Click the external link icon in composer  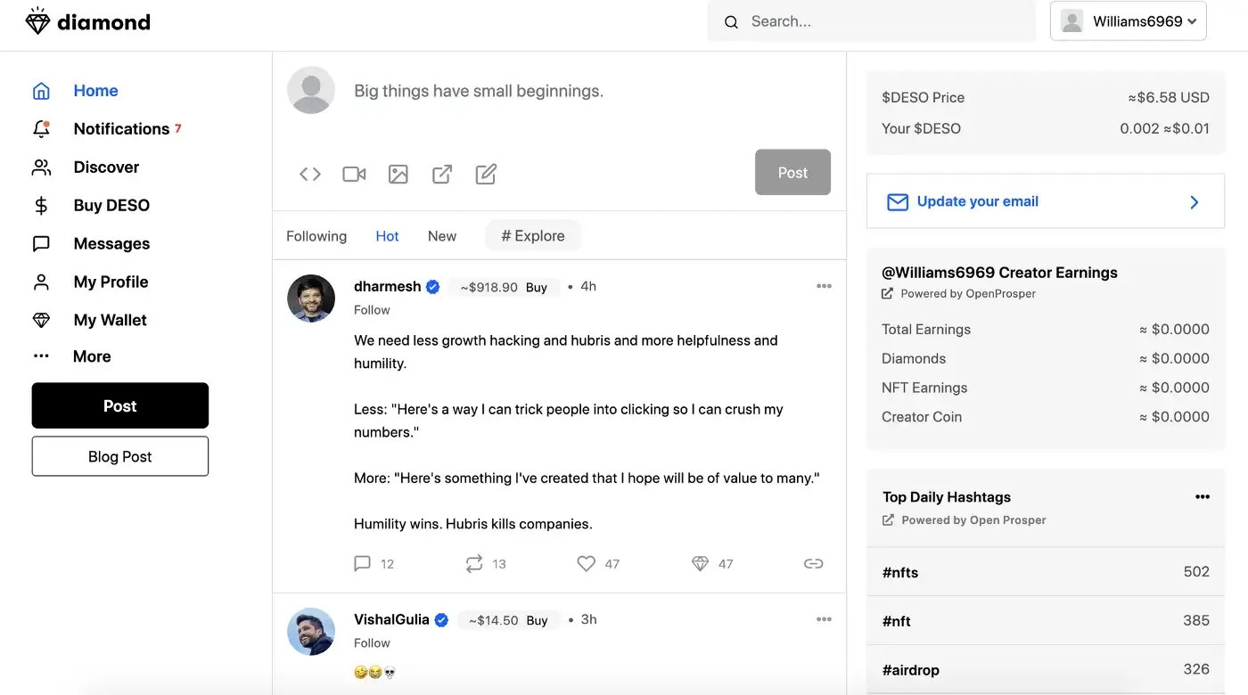coord(442,175)
